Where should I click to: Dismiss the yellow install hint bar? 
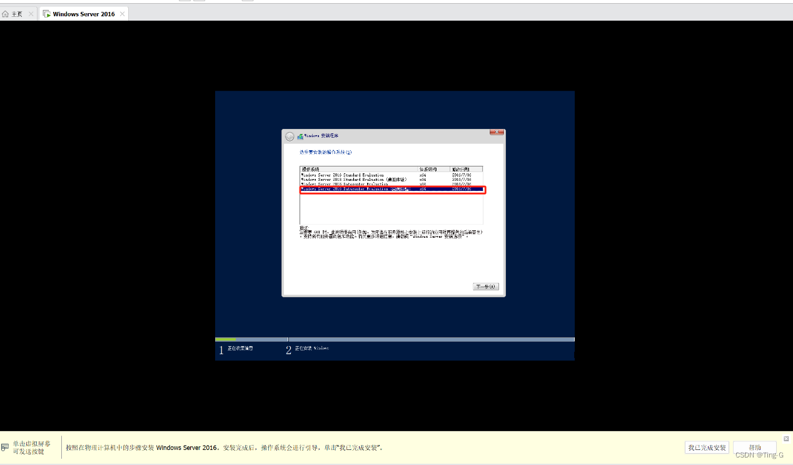(x=787, y=439)
